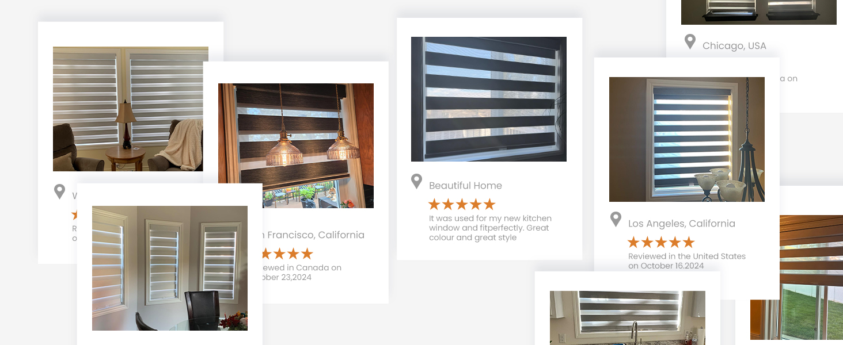Click the location pin next to Chicago, USA

tap(690, 42)
